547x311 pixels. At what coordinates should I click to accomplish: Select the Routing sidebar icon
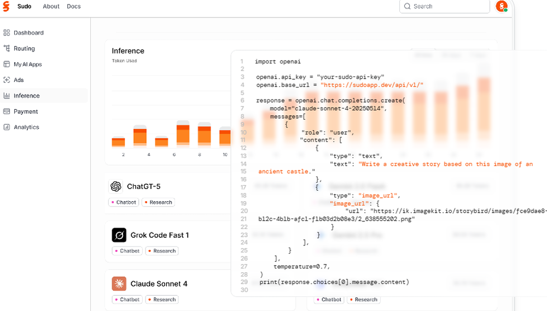tap(7, 49)
